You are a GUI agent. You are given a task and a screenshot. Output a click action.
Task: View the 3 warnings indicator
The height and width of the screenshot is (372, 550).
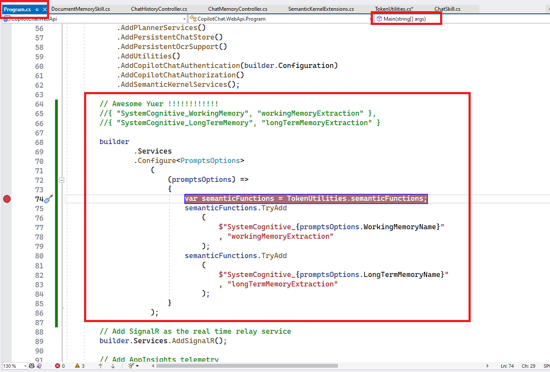(78, 366)
